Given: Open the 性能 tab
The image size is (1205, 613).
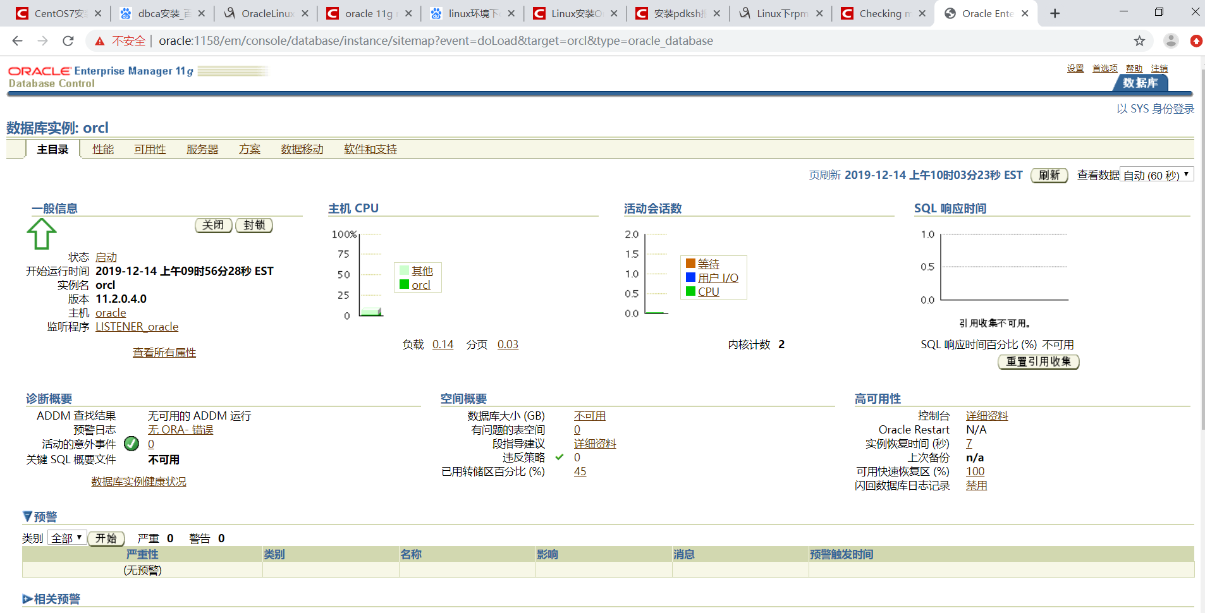Looking at the screenshot, I should click(x=103, y=149).
